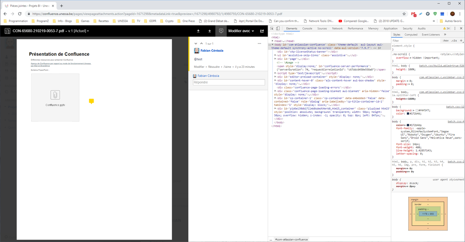Select the Event Listeners tab
Screen dimensions: 465x242
[431, 35]
